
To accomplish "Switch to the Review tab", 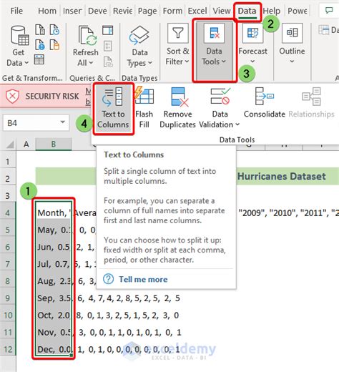I will (x=122, y=11).
